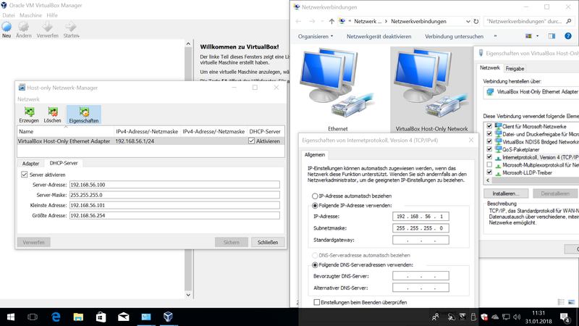This screenshot has width=579, height=326.
Task: Click scrollbar up arrow in VirtualBox list
Action: pyautogui.click(x=188, y=43)
